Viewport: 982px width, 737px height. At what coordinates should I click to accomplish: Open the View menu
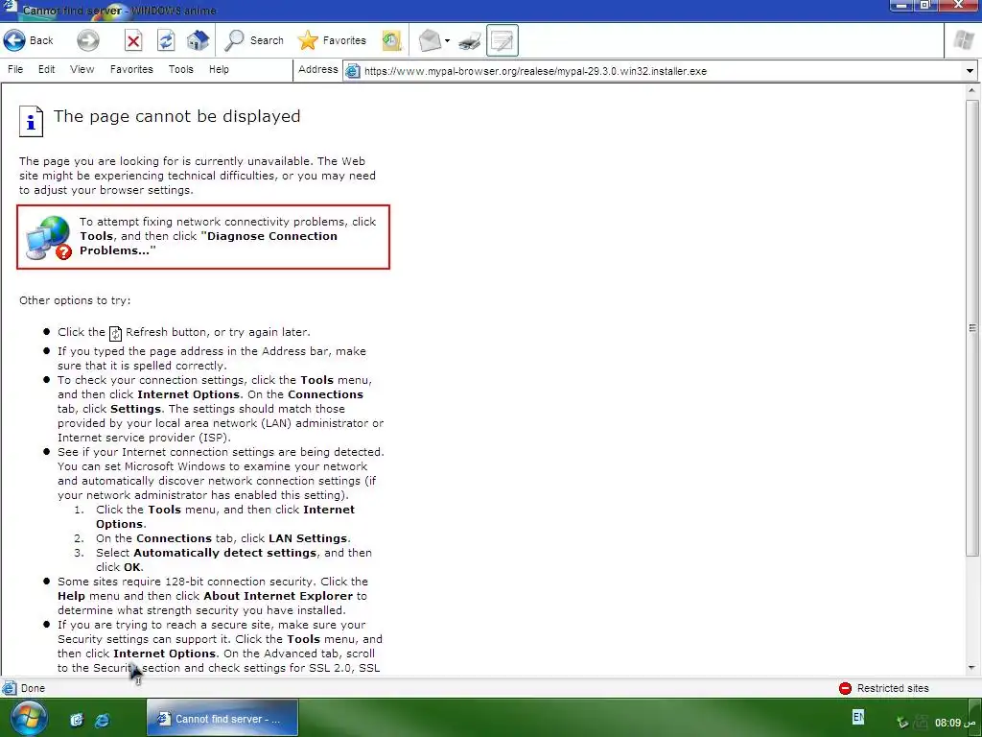click(82, 69)
